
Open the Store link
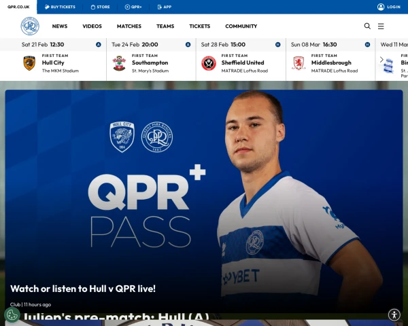pyautogui.click(x=100, y=7)
